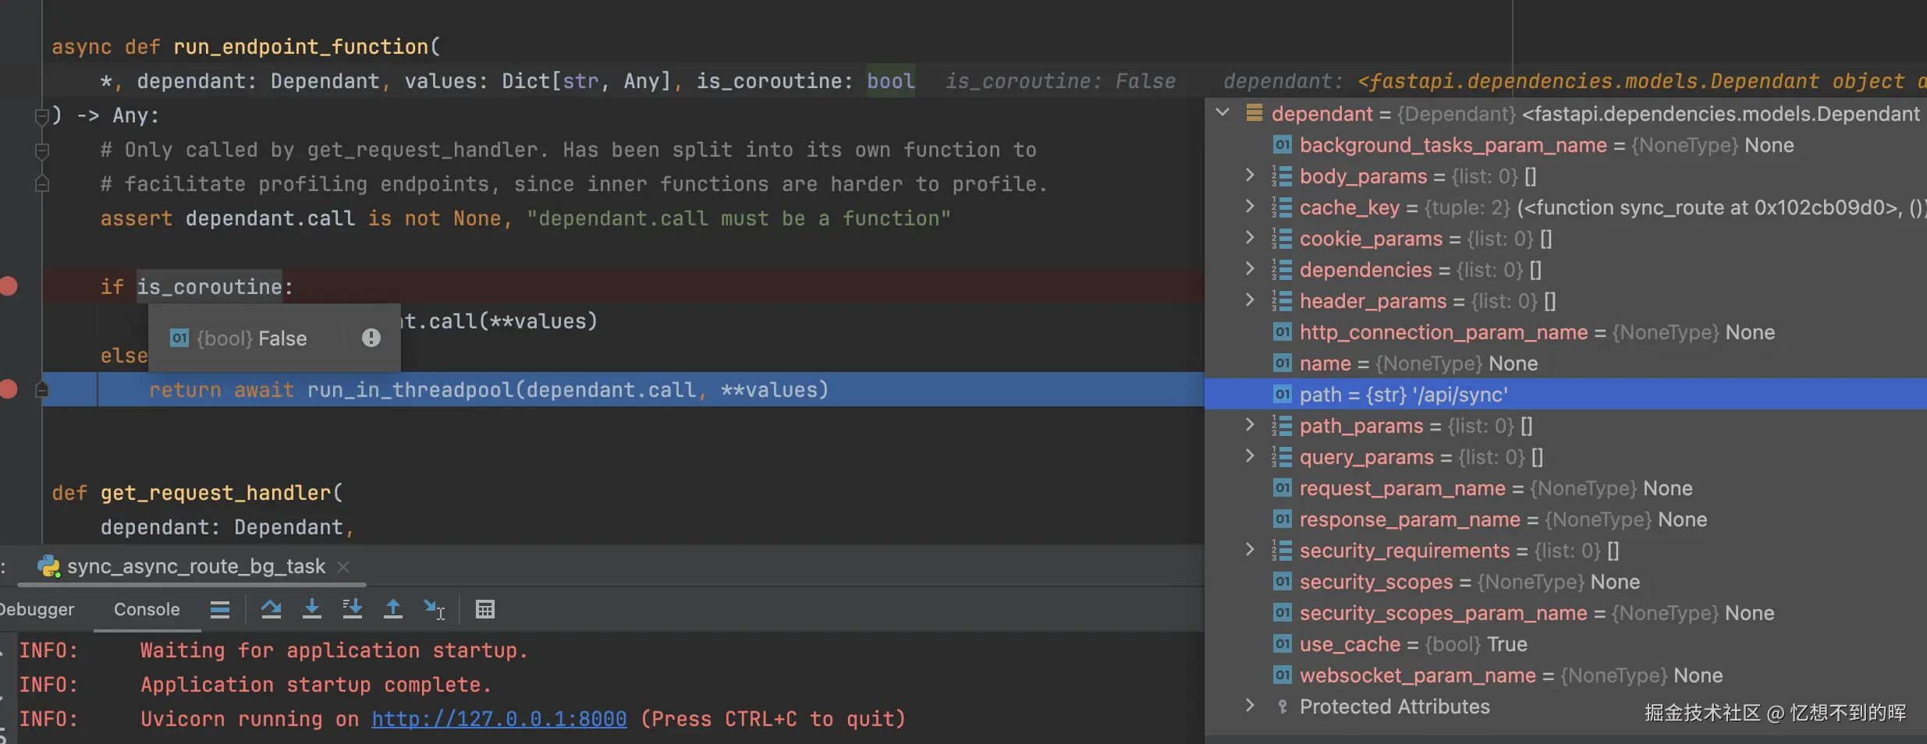The width and height of the screenshot is (1927, 744).
Task: Click the Step Into debugger icon
Action: tap(312, 609)
